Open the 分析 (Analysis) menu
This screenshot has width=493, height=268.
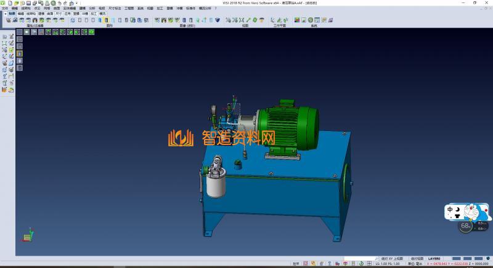92,9
